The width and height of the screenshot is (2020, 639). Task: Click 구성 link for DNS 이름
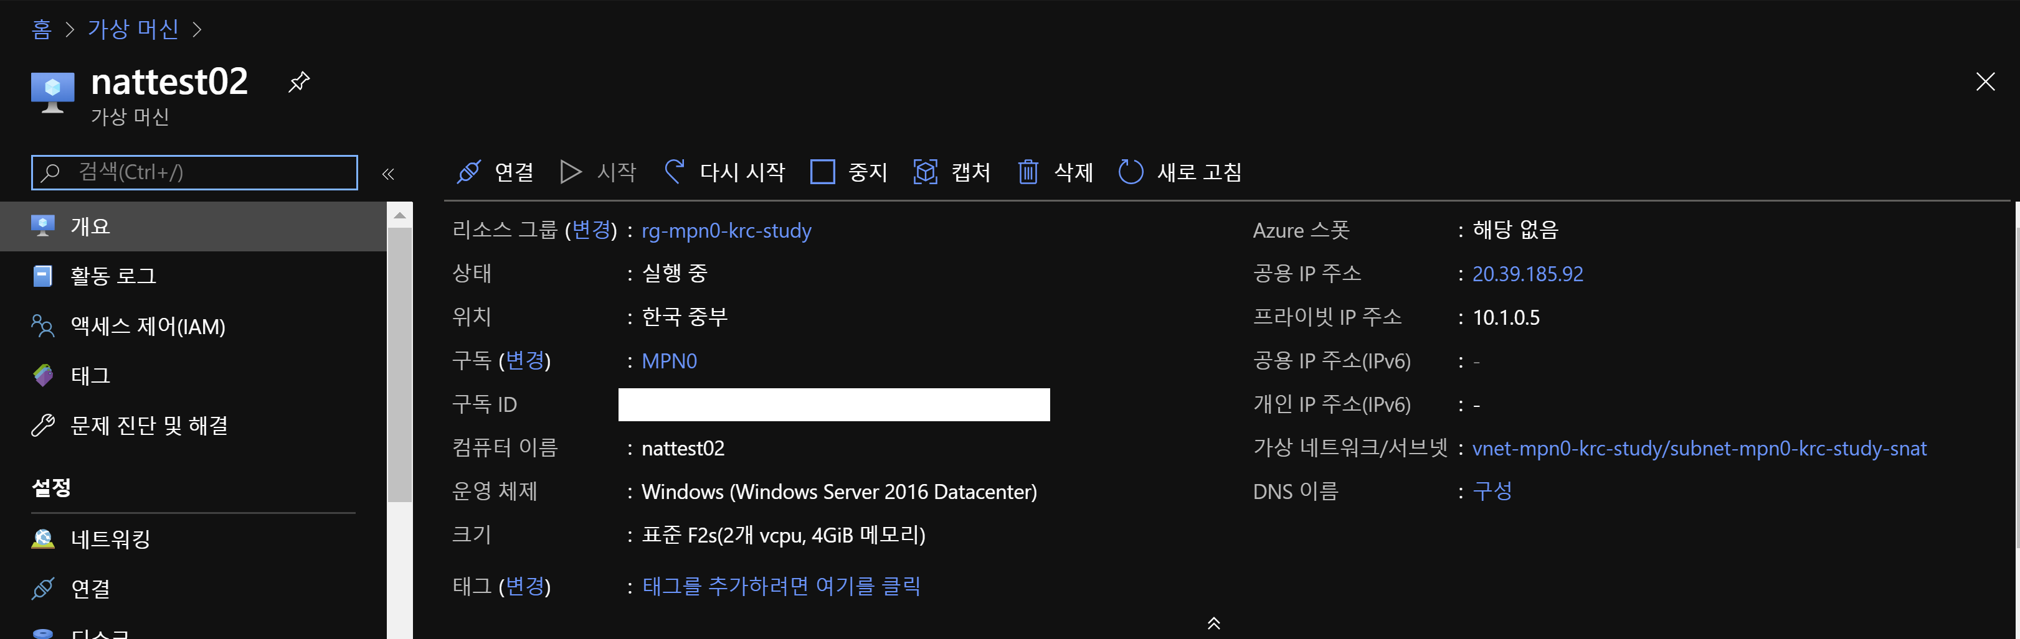1492,491
